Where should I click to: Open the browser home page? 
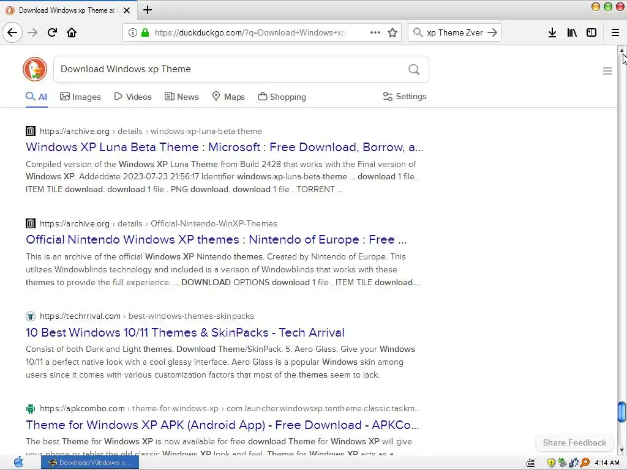coord(72,32)
